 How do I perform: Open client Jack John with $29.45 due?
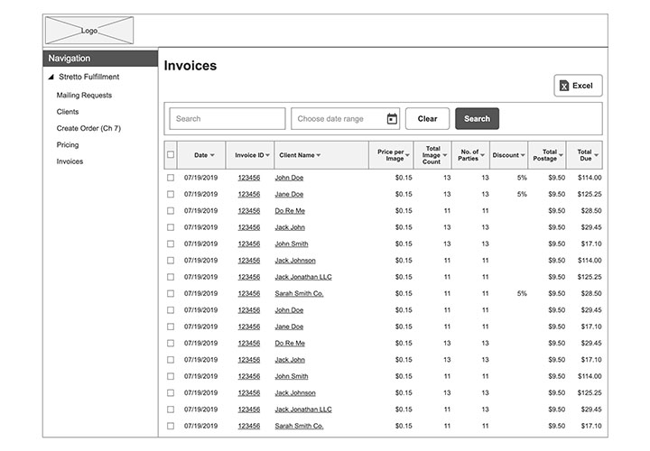tap(290, 227)
